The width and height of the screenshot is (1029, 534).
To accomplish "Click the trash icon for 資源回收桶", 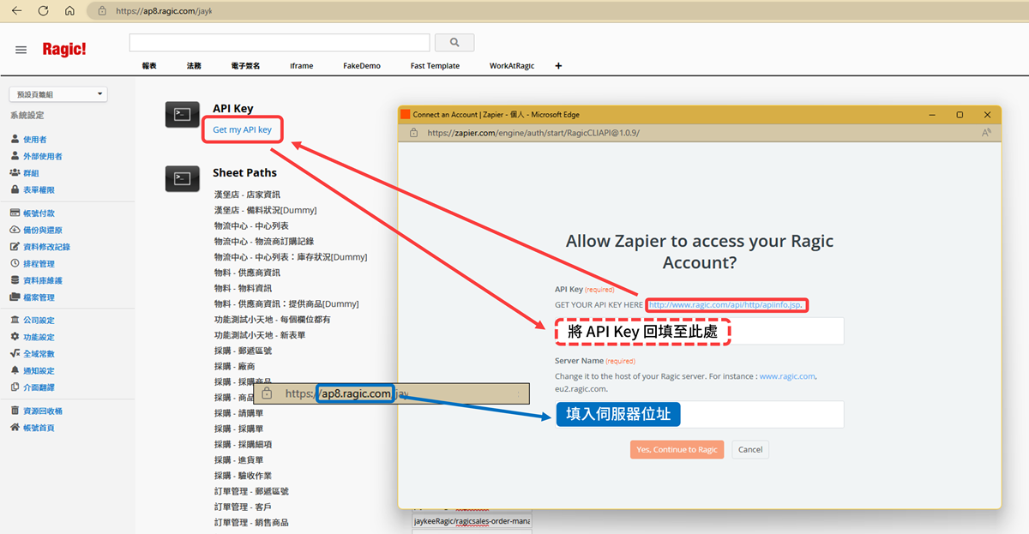I will [x=15, y=411].
